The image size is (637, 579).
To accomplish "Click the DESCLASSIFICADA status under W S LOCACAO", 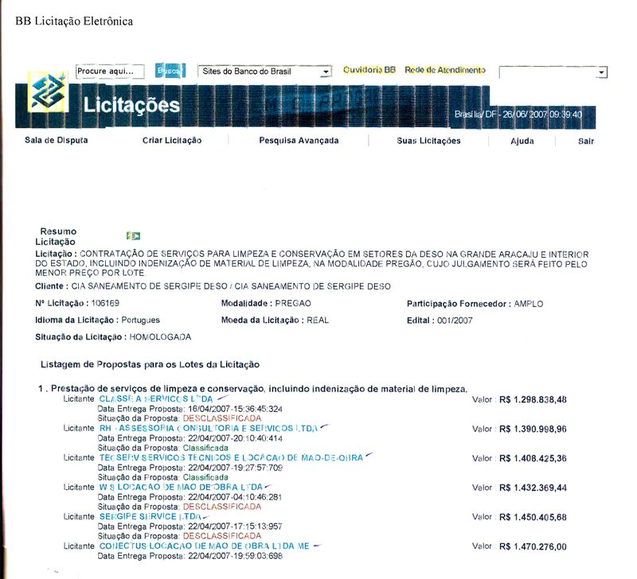I will (222, 507).
